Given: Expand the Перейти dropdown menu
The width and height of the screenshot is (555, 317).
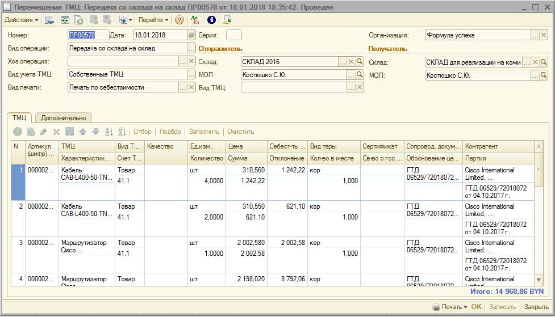Looking at the screenshot, I should (x=153, y=20).
